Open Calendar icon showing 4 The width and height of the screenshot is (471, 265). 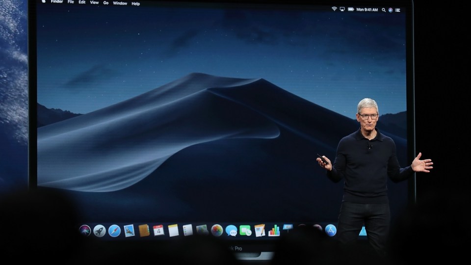(158, 231)
